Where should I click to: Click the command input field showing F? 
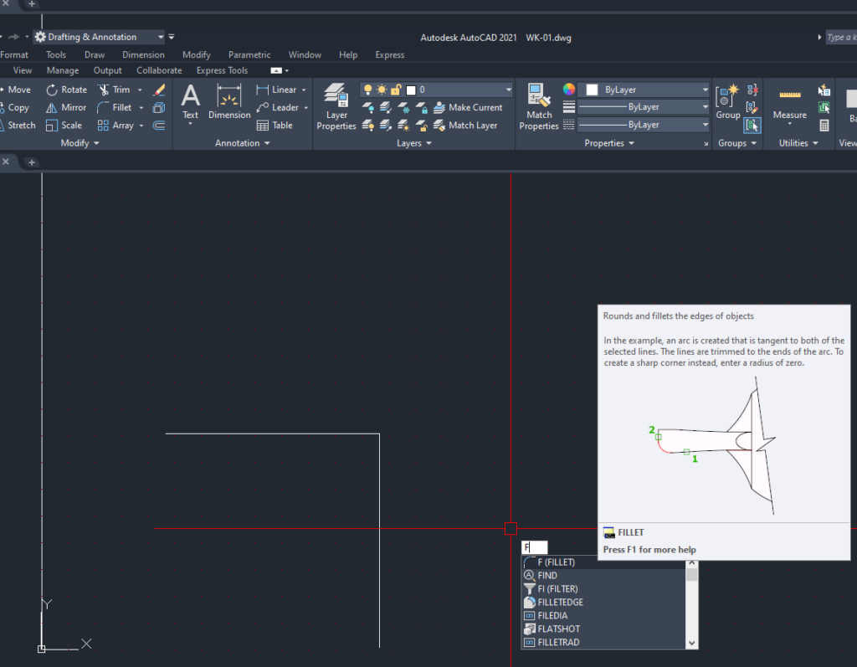[x=534, y=547]
